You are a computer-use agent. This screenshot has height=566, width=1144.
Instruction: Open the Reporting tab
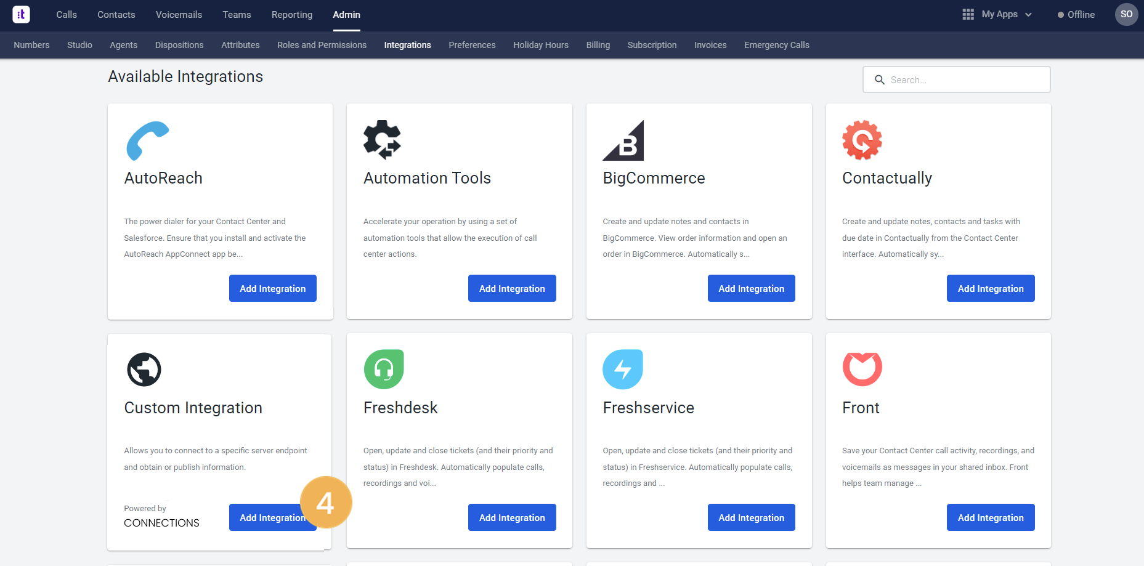[x=292, y=15]
